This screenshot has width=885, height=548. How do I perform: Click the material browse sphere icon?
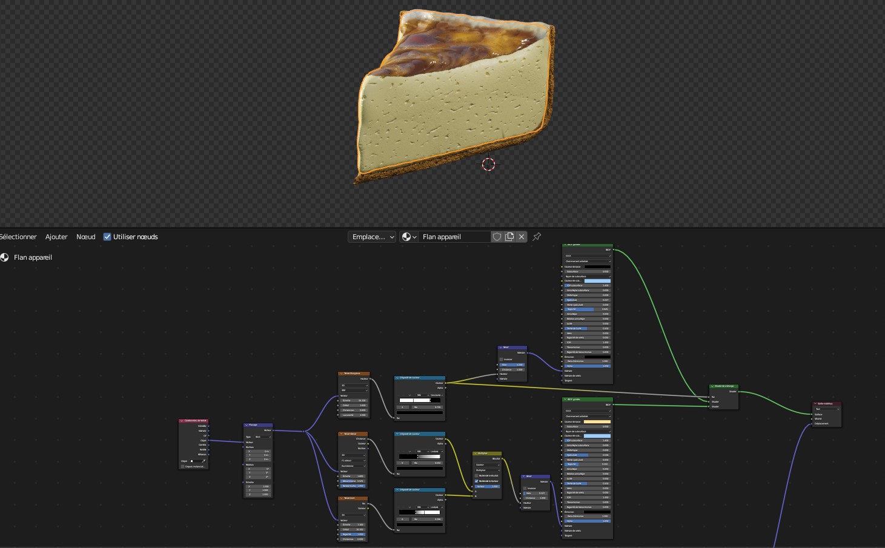(409, 237)
